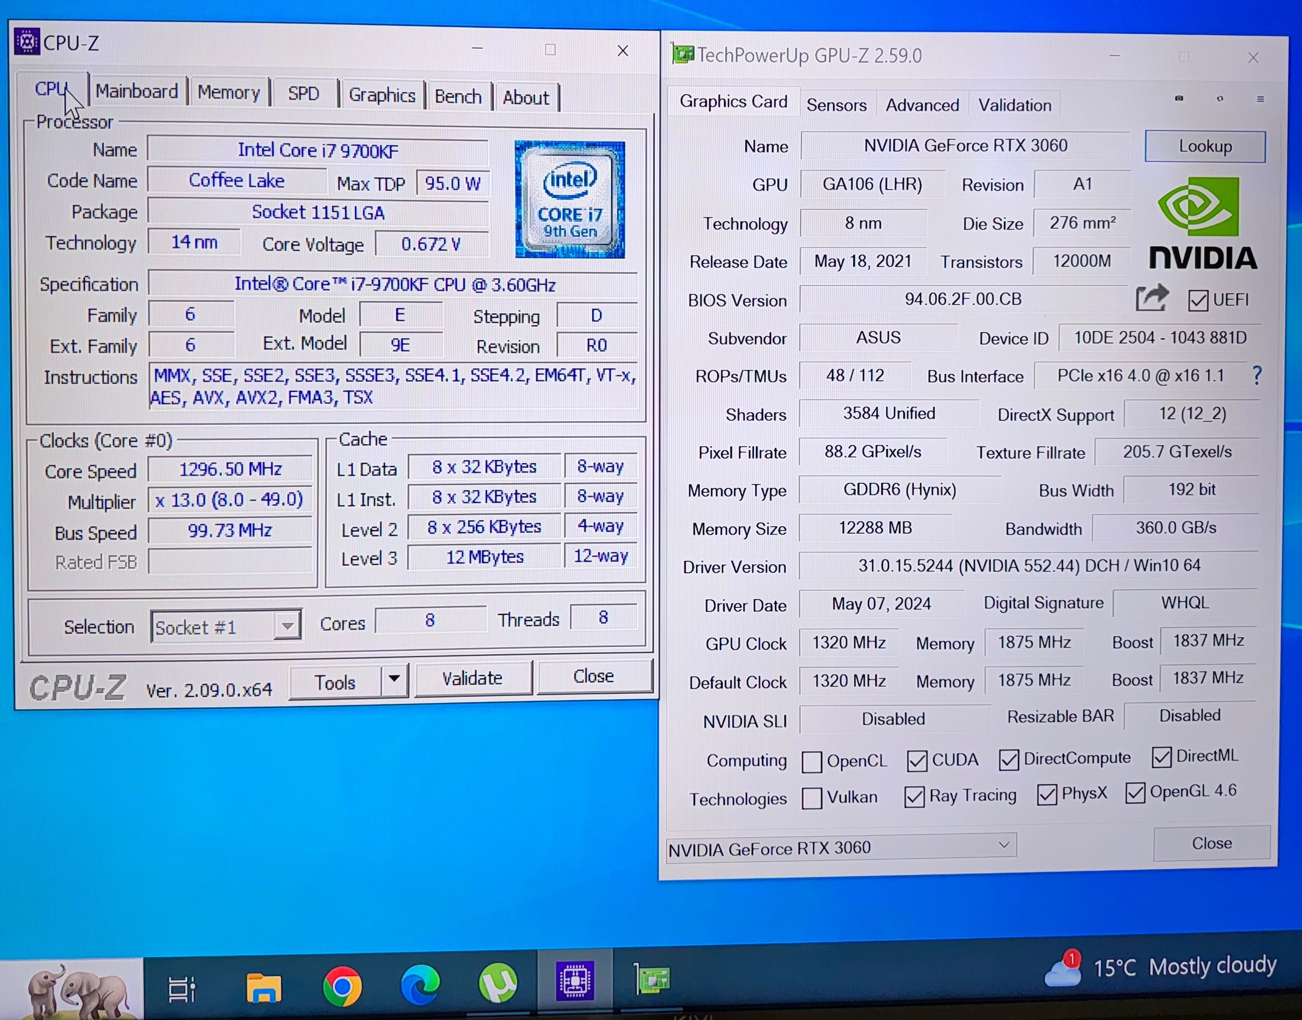
Task: Switch to the Bench tab in CPU-Z
Action: pyautogui.click(x=458, y=96)
